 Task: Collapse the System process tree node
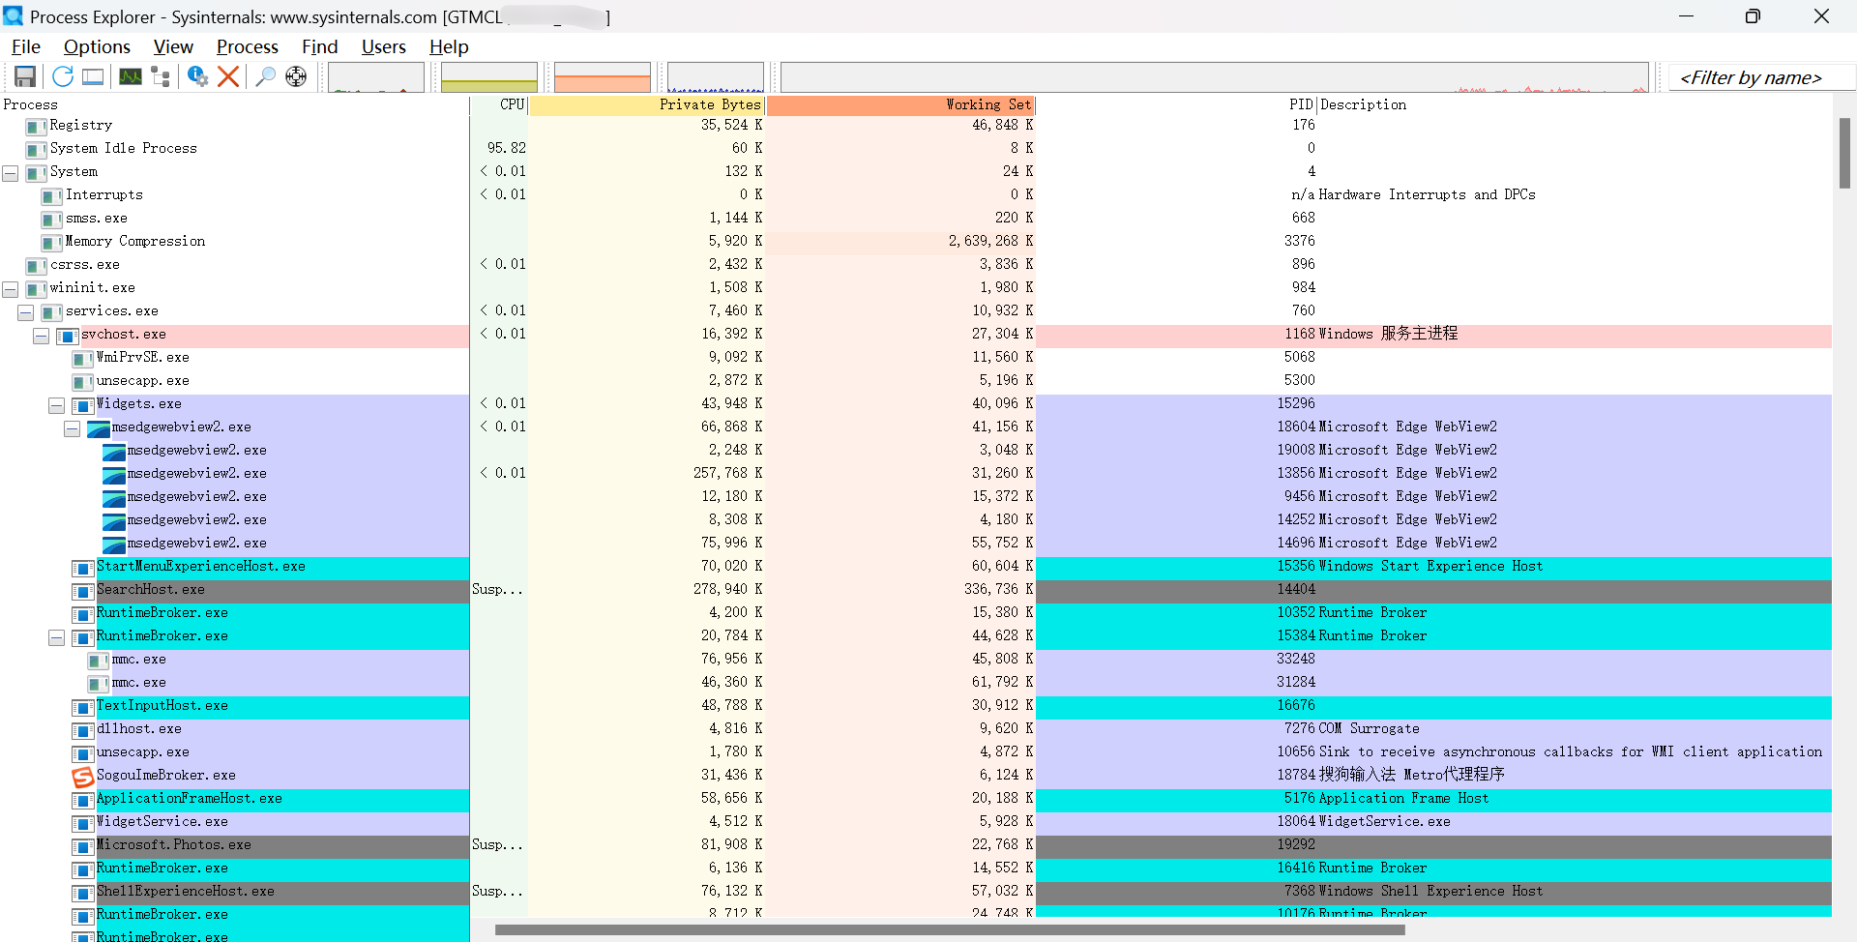[11, 173]
